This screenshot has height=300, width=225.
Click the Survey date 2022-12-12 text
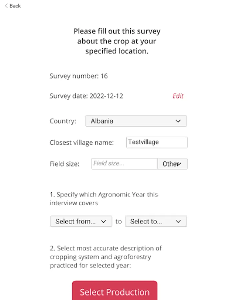coord(86,96)
